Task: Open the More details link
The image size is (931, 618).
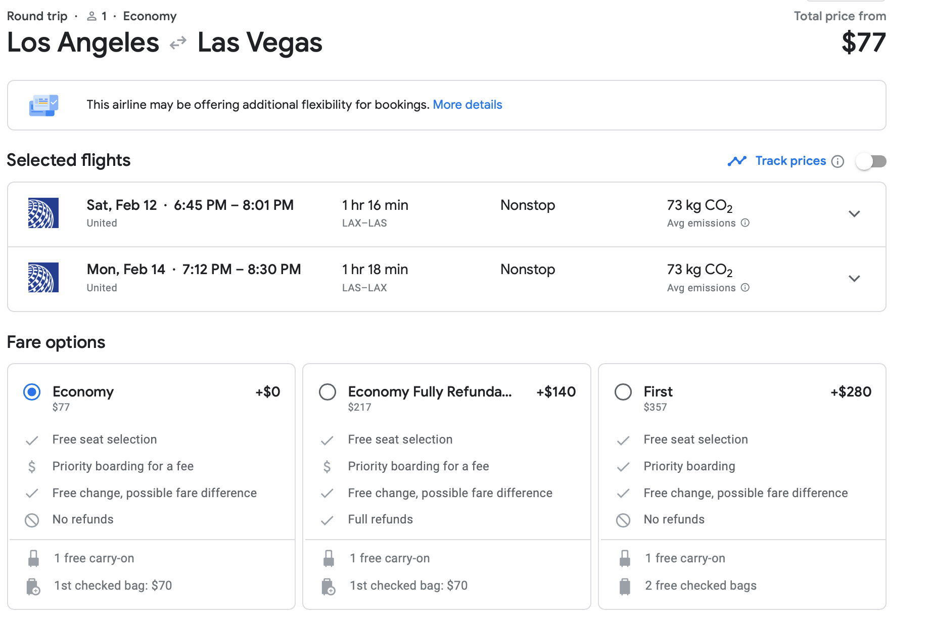Action: pyautogui.click(x=467, y=105)
